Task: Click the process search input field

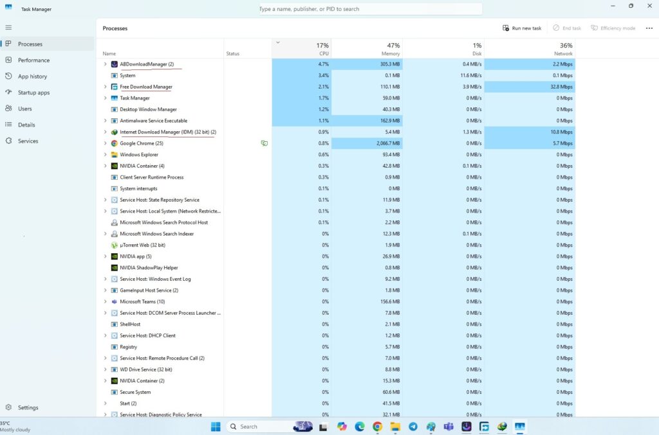Action: coord(370,9)
